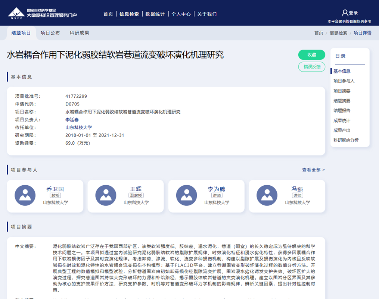Click 信息检索 in the breadcrumb

(338, 33)
